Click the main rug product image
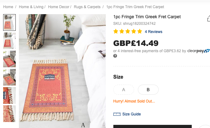Viewport: 210px width, 128px height. click(62, 71)
